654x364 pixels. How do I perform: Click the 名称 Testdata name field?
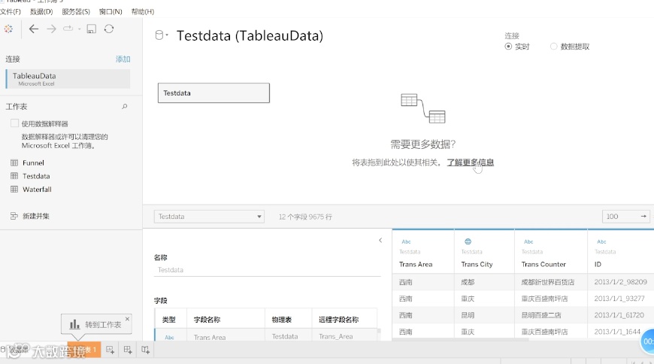click(x=267, y=270)
